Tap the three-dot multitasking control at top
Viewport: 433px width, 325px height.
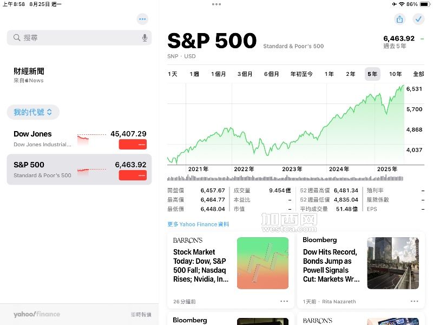(x=216, y=4)
